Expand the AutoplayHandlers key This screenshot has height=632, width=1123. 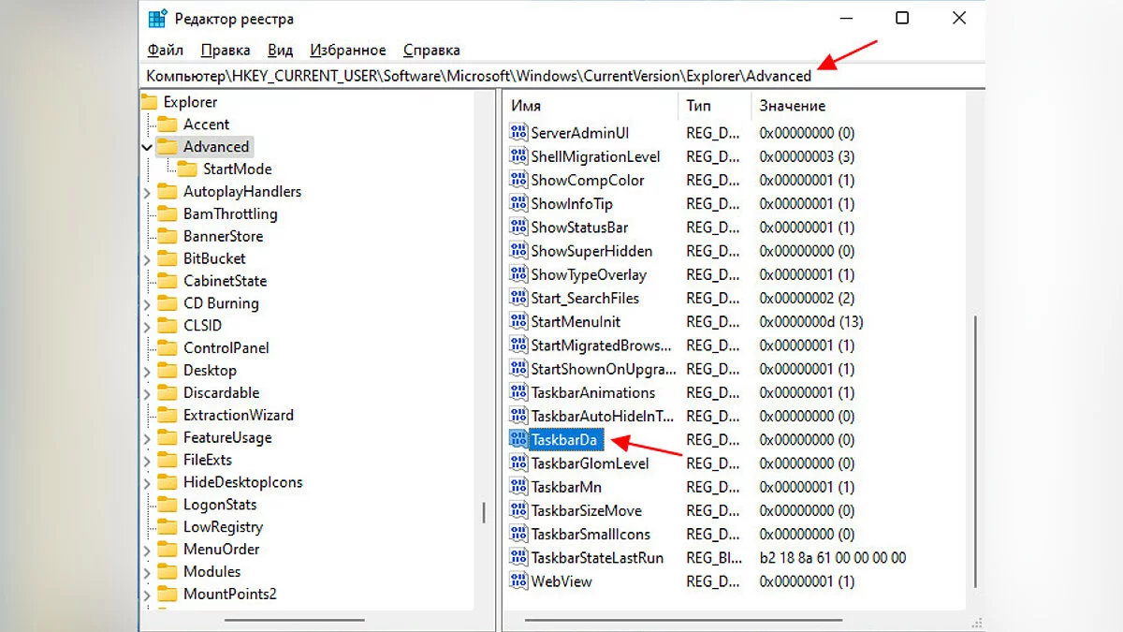147,192
